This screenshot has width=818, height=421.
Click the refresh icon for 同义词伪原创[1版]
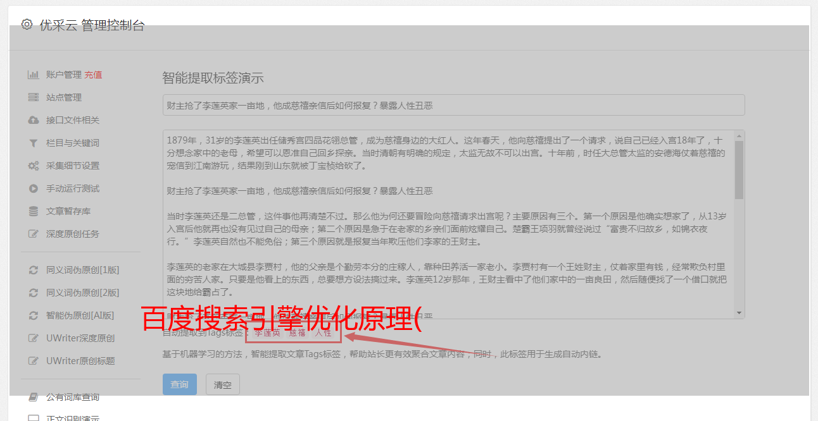34,270
